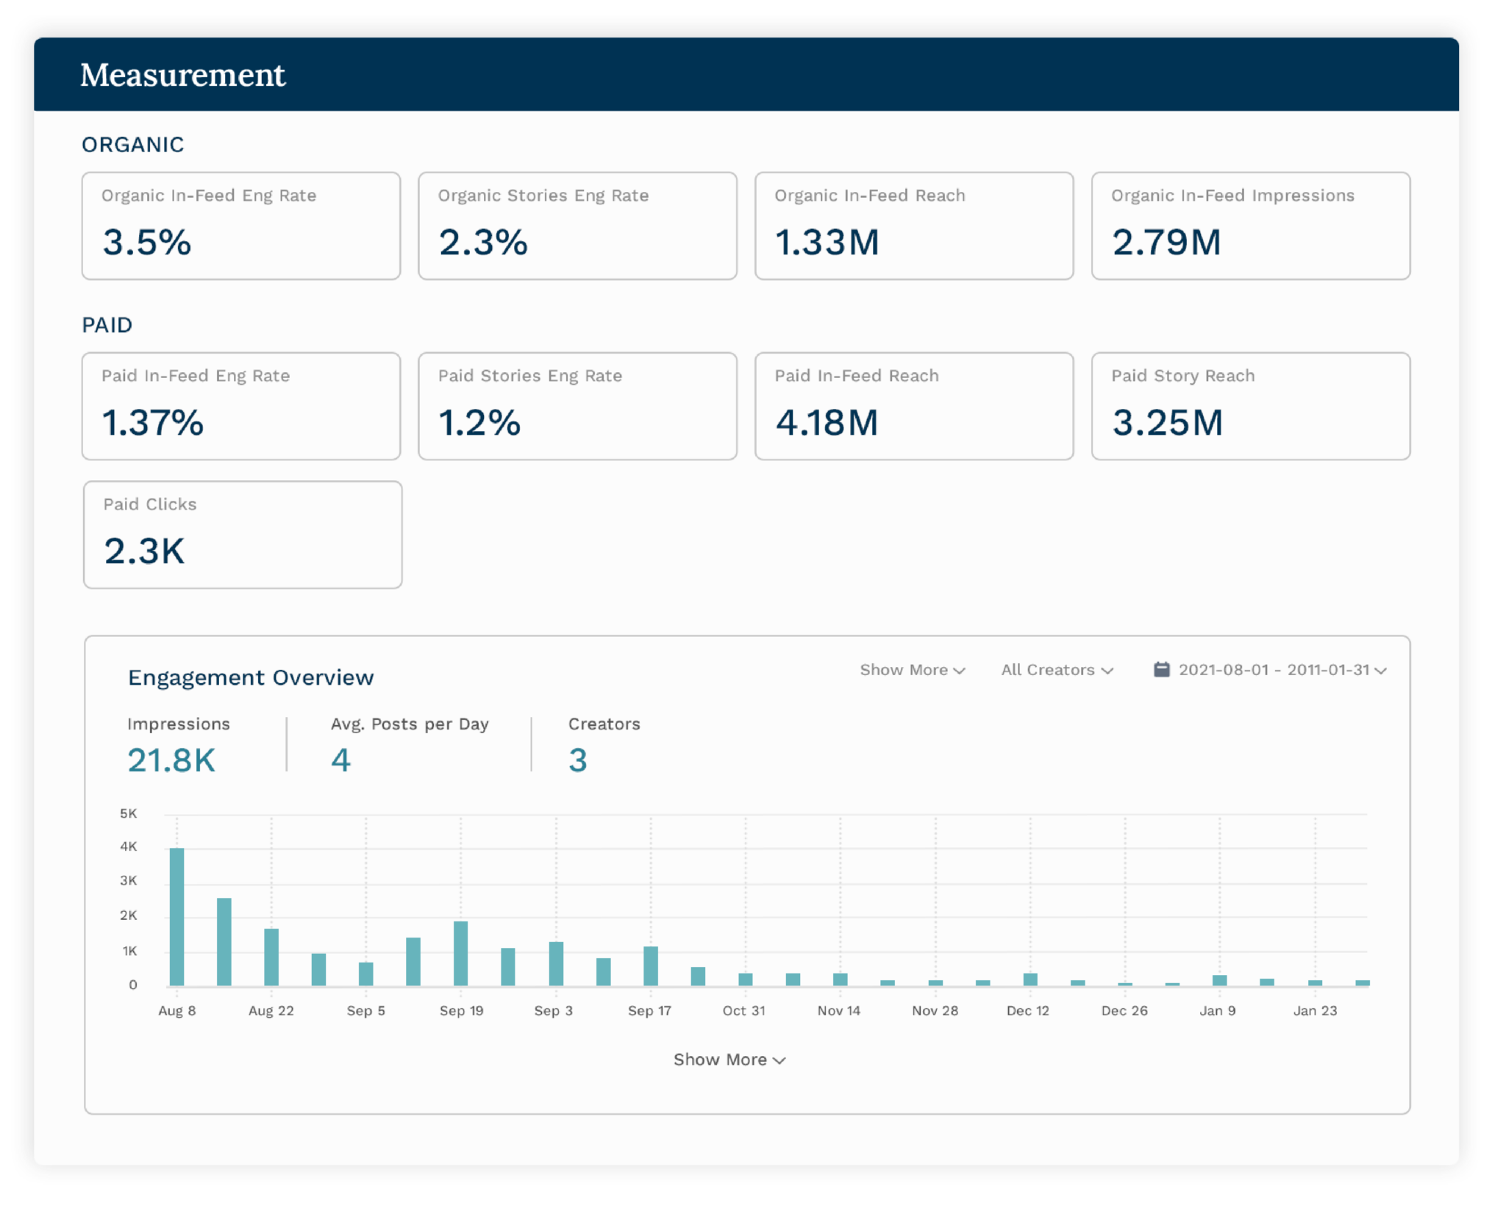
Task: Click the Impressions 21.8K metric
Action: (172, 761)
